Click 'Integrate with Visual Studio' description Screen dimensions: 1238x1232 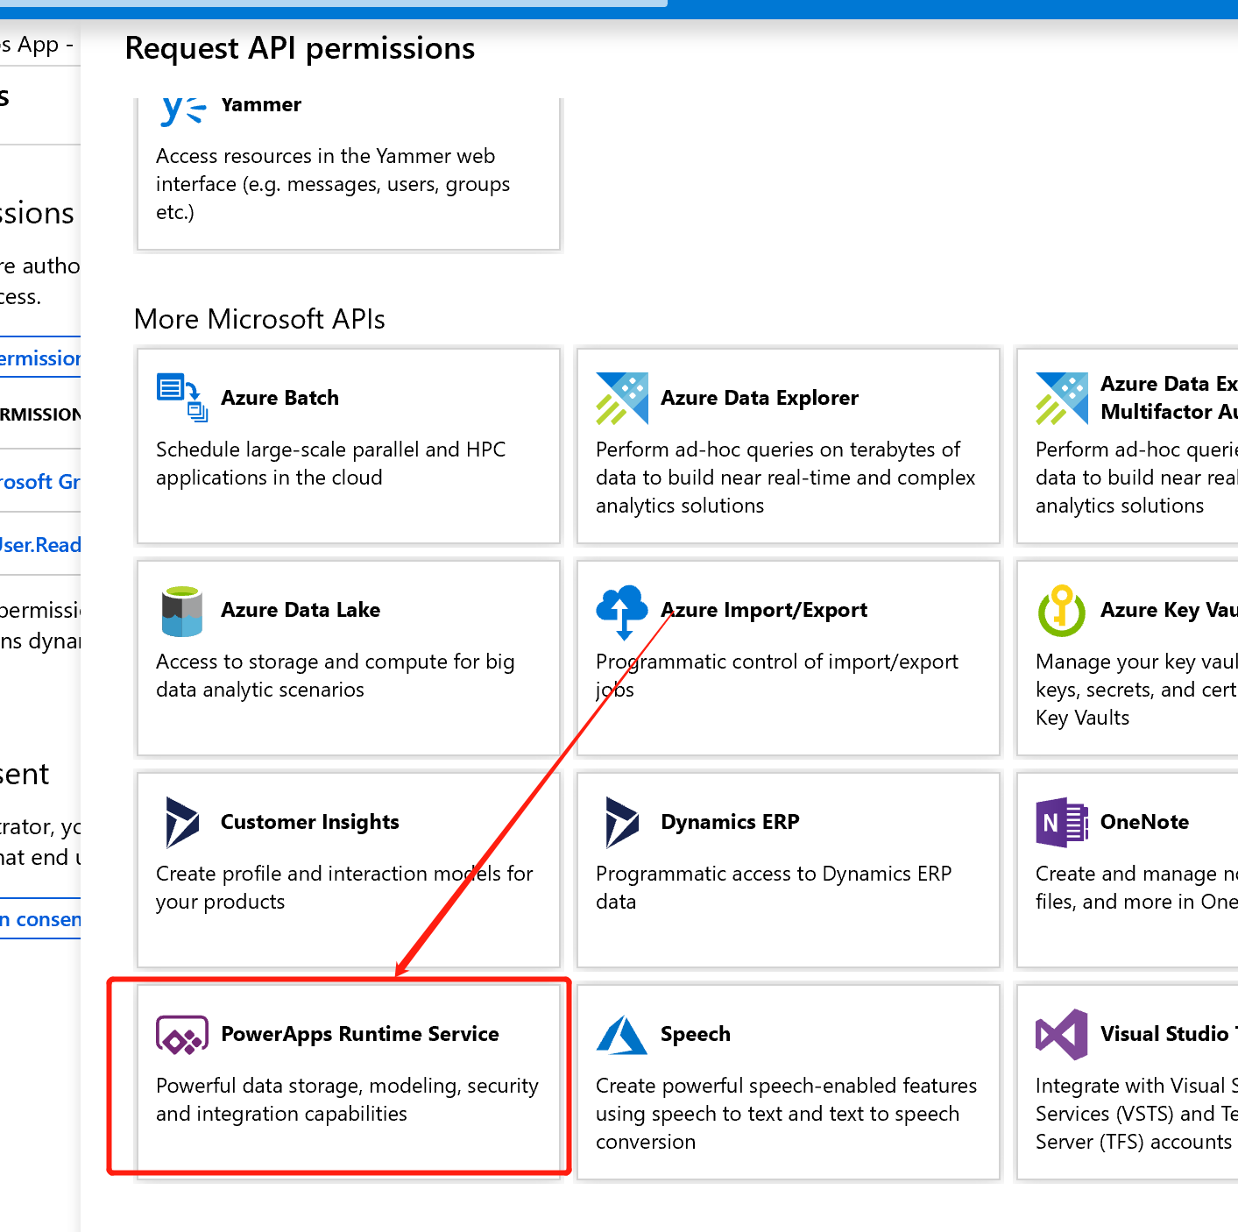(1136, 1114)
